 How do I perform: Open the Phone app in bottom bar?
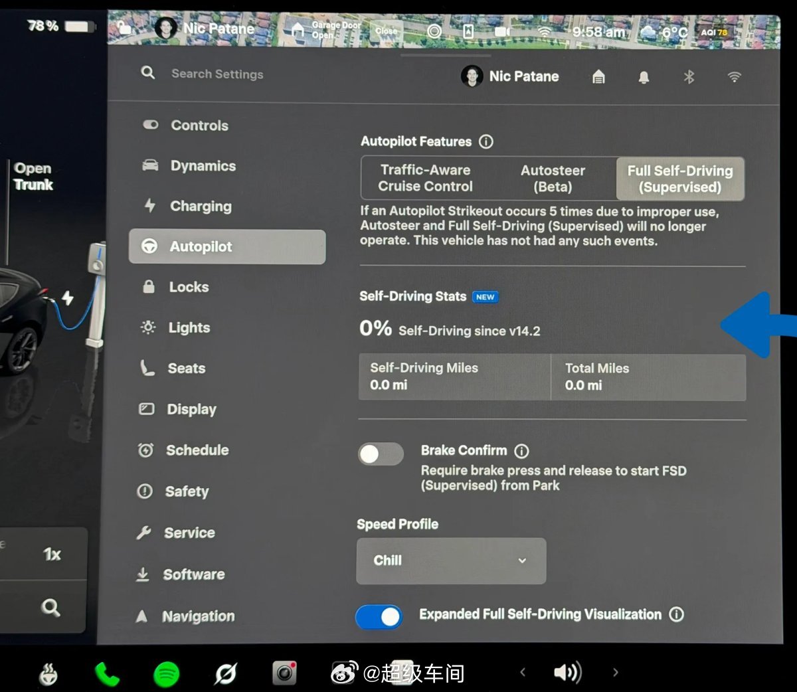(106, 674)
